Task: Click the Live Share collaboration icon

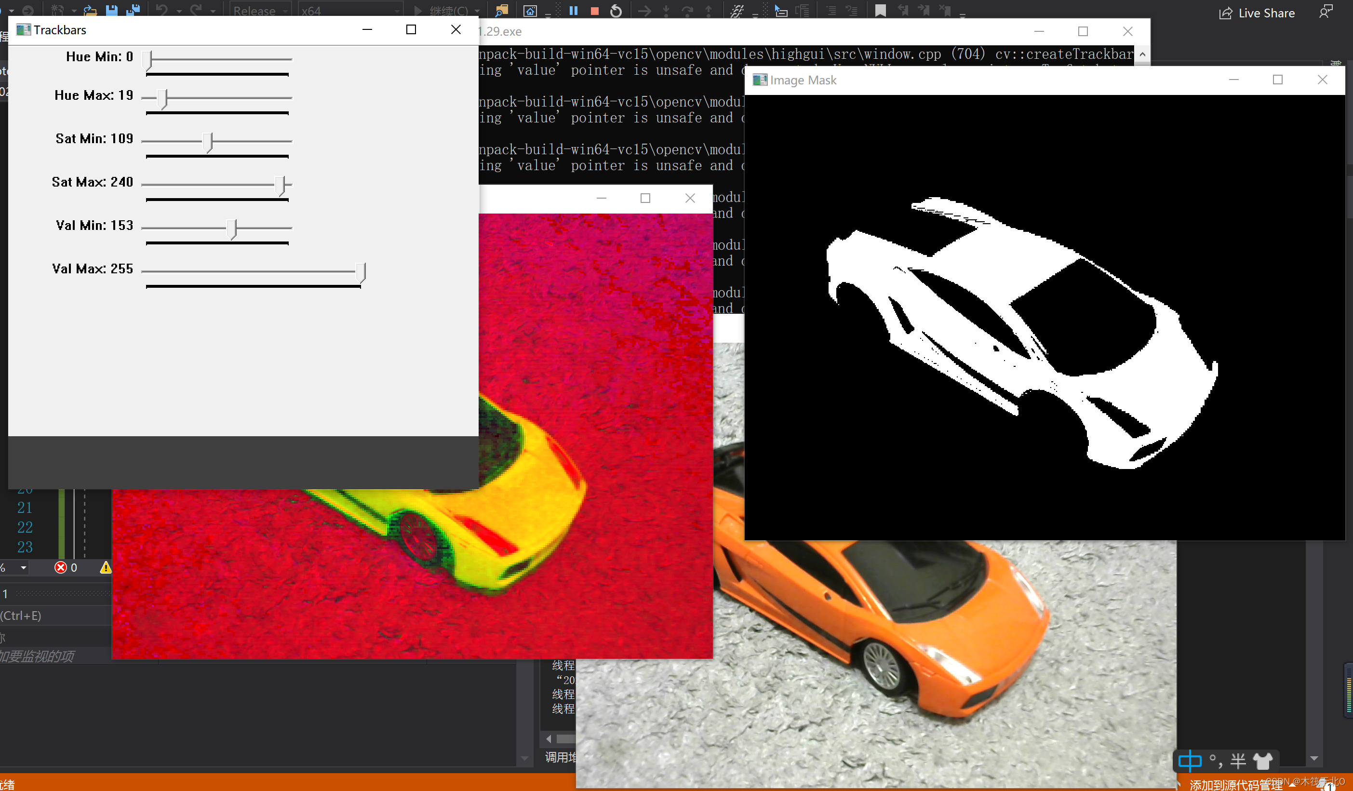Action: tap(1226, 12)
